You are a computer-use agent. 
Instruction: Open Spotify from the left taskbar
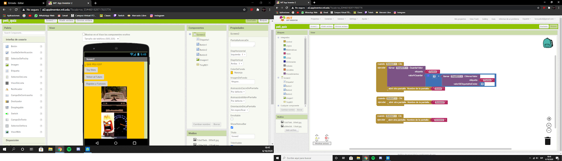[69, 149]
